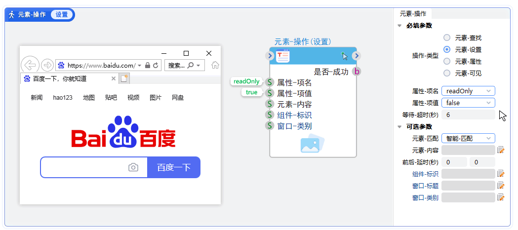
Task: Select the 元素-设置 radio option
Action: pyautogui.click(x=447, y=49)
